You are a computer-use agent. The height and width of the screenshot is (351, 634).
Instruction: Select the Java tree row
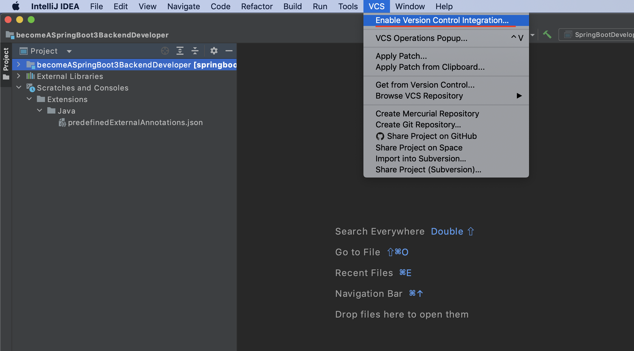(124, 111)
